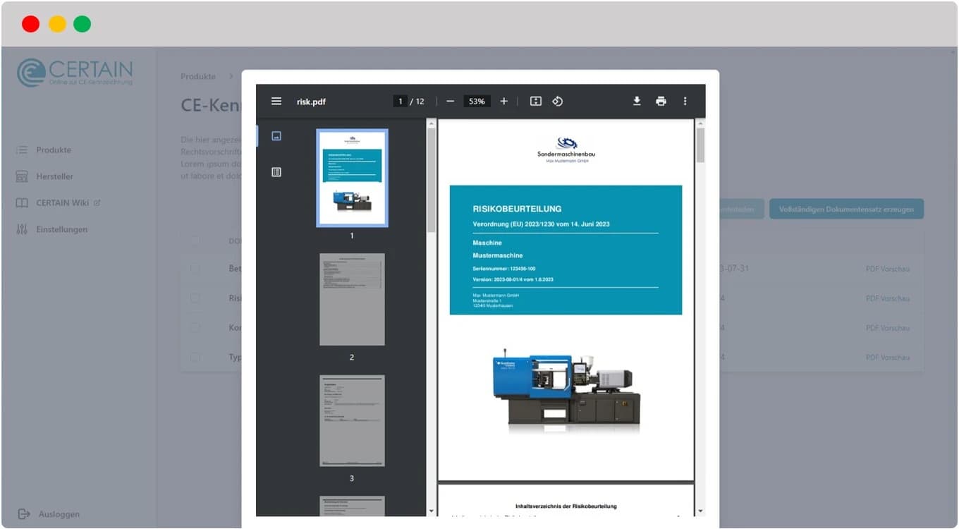This screenshot has height=529, width=959.
Task: Click scroll-down arrow of the document scrollbar
Action: [x=700, y=511]
